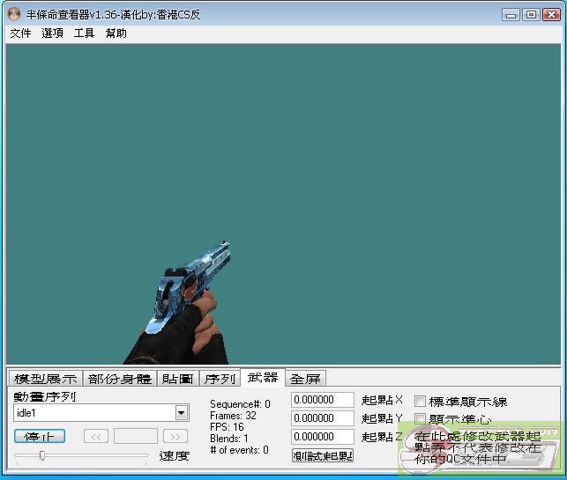The height and width of the screenshot is (480, 567).
Task: Switch to the 部份身體 tab
Action: [x=119, y=379]
